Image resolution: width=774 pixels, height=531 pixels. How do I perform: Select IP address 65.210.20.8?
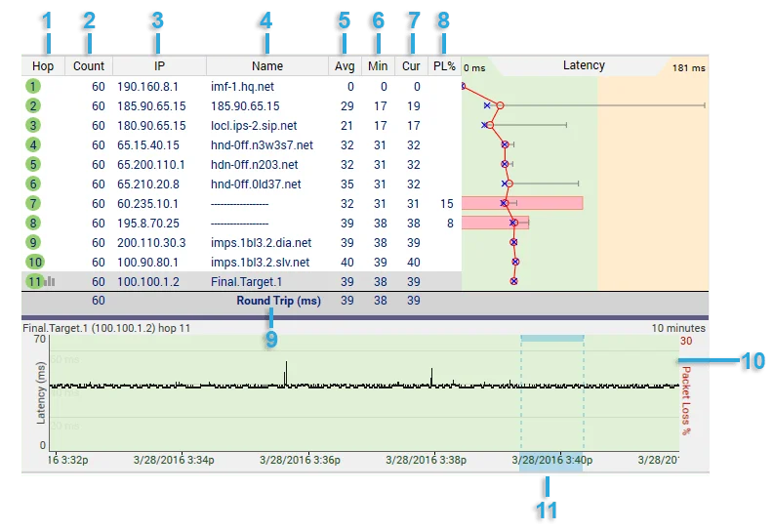point(148,184)
